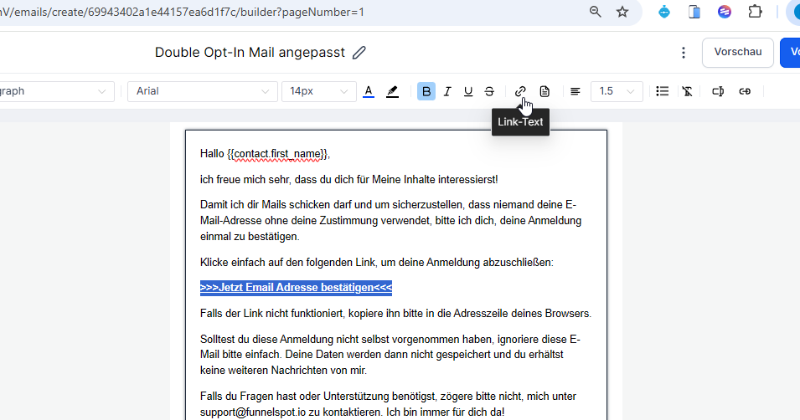Insert a bulleted list
800x420 pixels.
(x=663, y=91)
